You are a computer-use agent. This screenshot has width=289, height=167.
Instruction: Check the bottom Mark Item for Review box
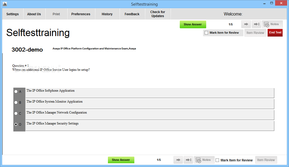click(x=217, y=160)
